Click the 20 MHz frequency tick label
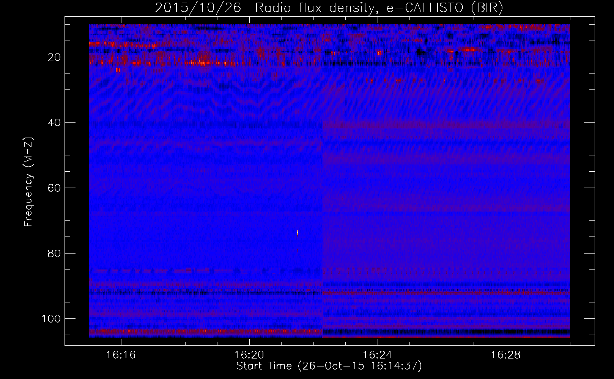 [54, 57]
